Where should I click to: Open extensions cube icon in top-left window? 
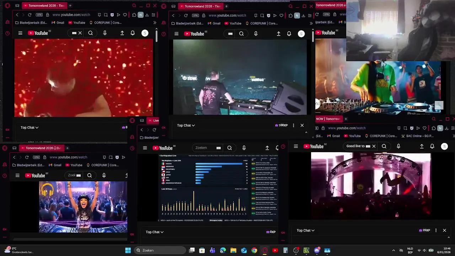point(134,15)
